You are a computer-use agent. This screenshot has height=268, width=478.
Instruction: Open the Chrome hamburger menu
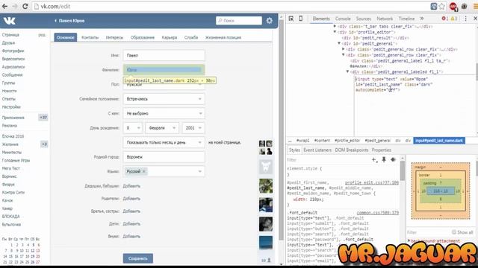475,6
